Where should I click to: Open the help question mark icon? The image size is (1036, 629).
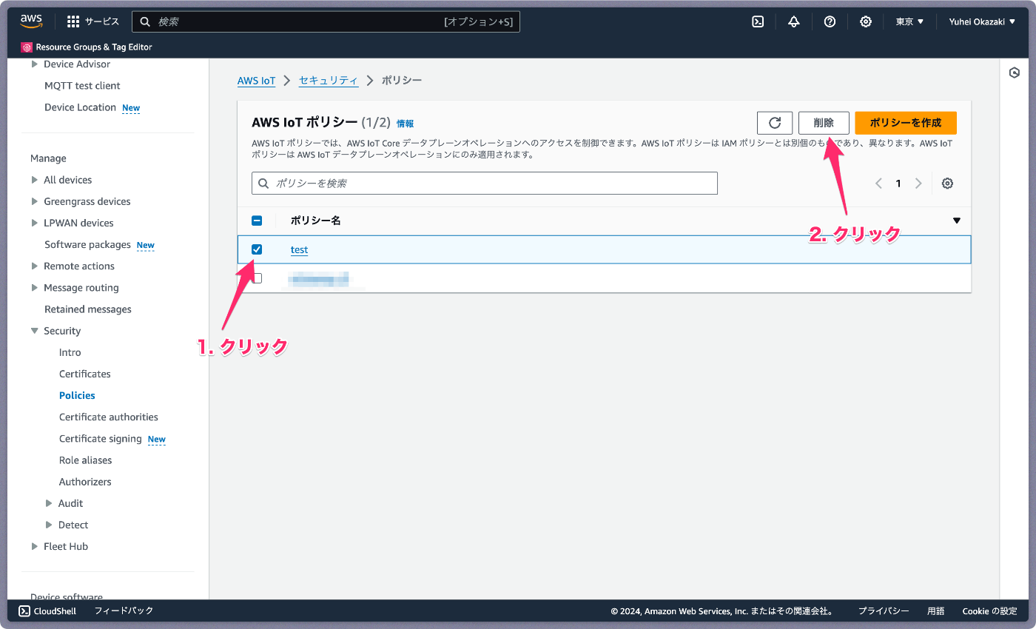point(830,22)
